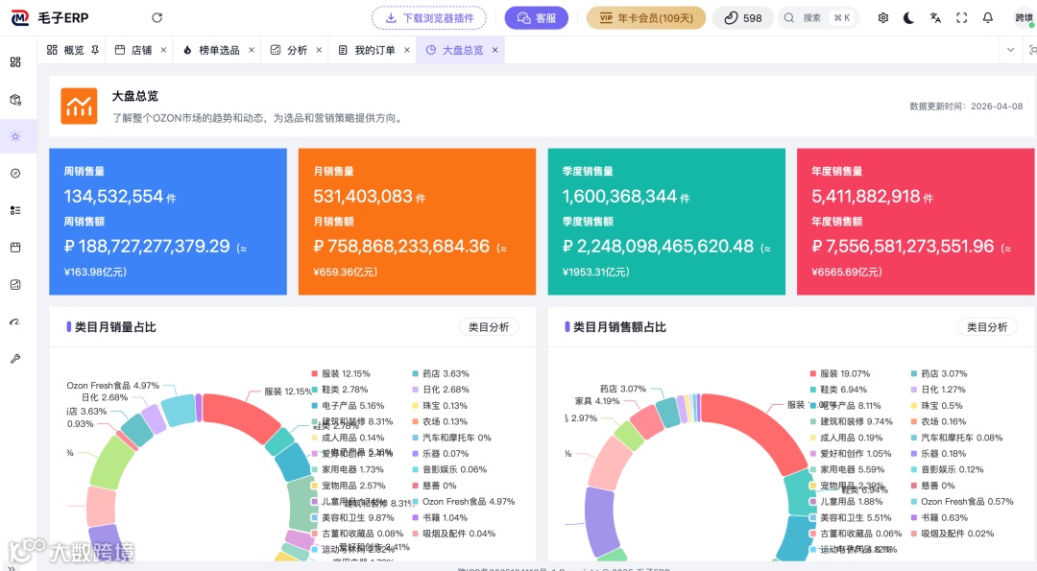Open sidebar store window icon
1037x571 pixels.
(15, 248)
